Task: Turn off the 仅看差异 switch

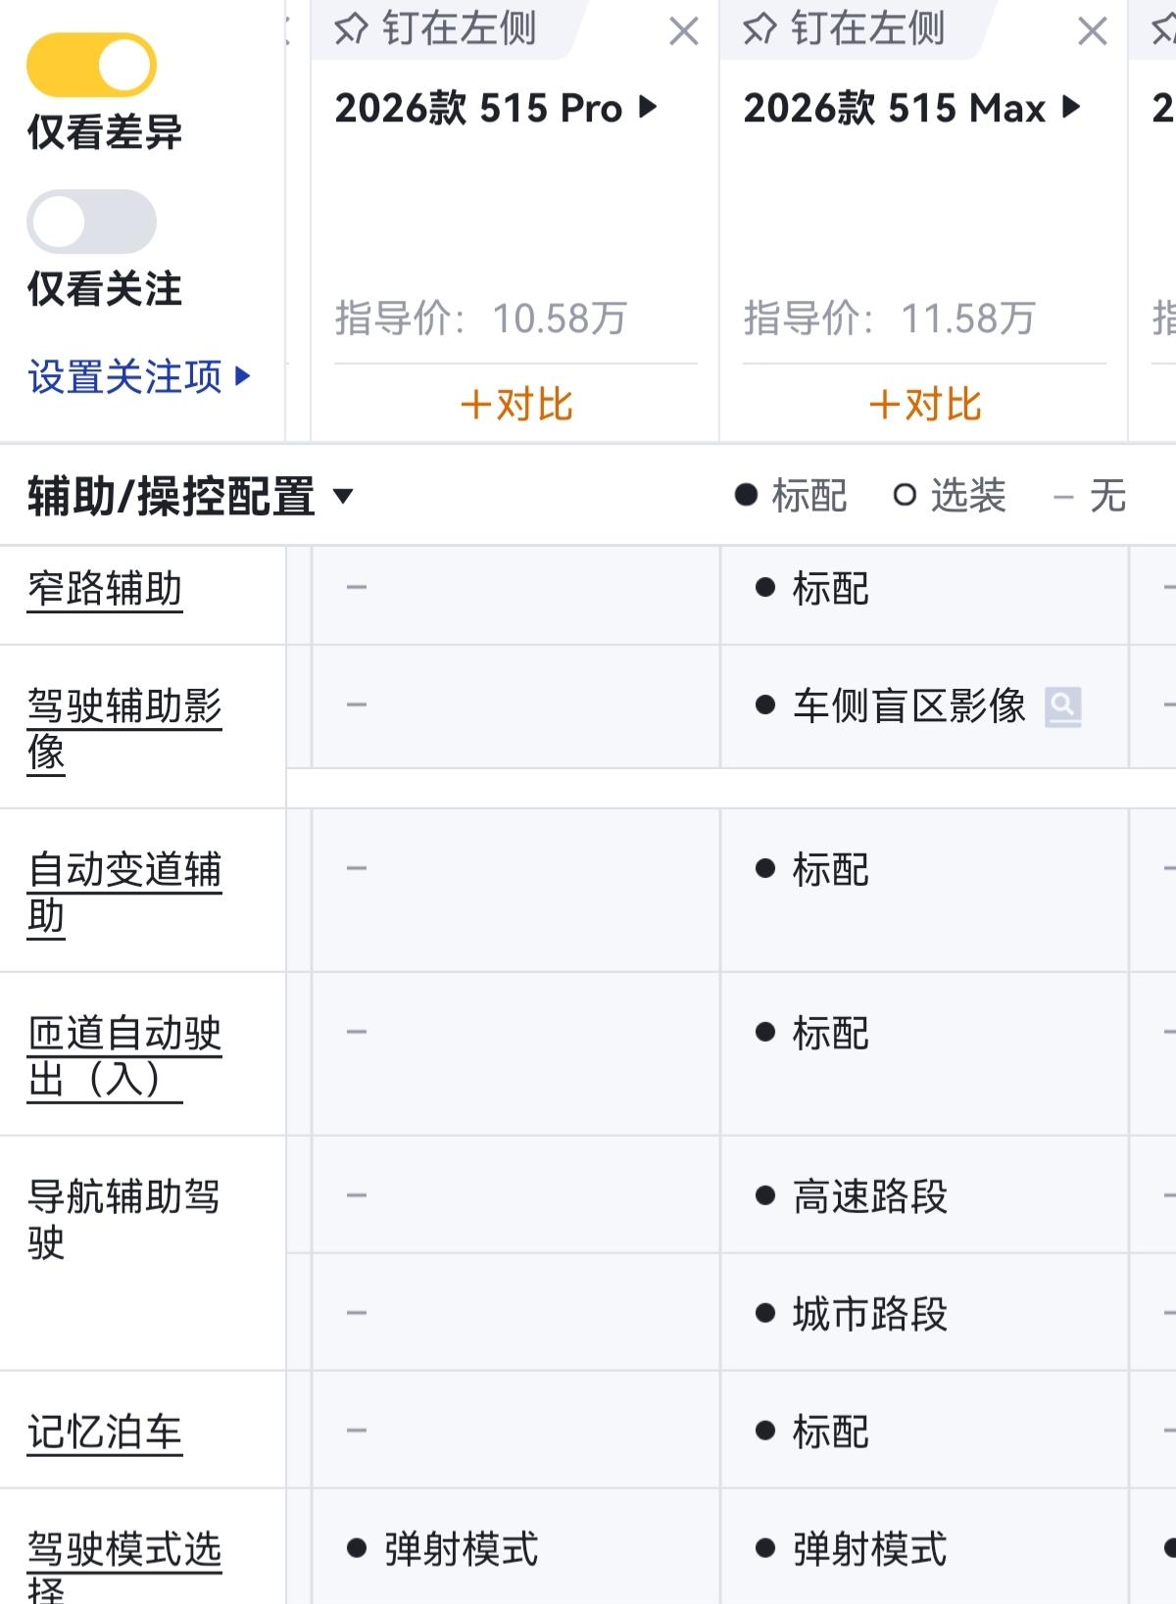Action: click(91, 65)
